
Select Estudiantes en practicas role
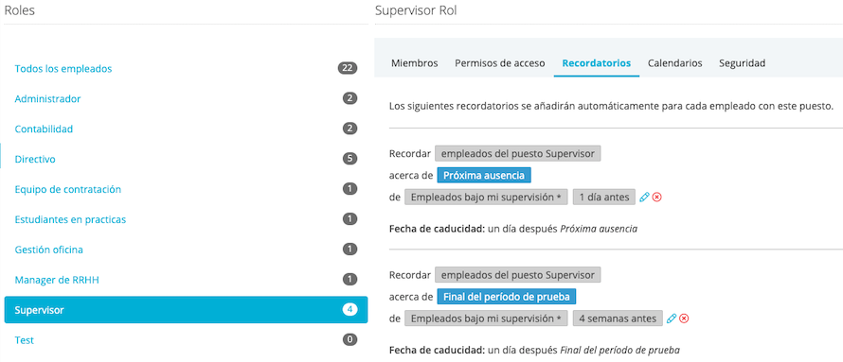[x=186, y=219]
